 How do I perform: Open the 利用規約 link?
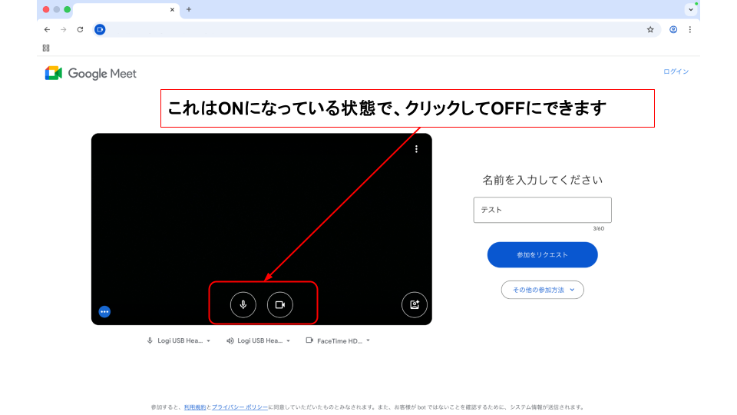click(195, 407)
